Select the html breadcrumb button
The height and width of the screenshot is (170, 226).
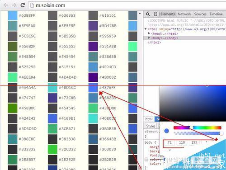[x=149, y=119]
